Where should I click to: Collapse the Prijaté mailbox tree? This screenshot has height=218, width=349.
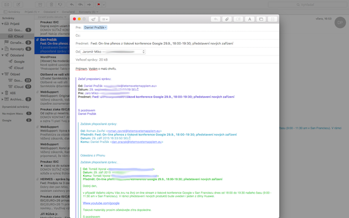pos(3,24)
